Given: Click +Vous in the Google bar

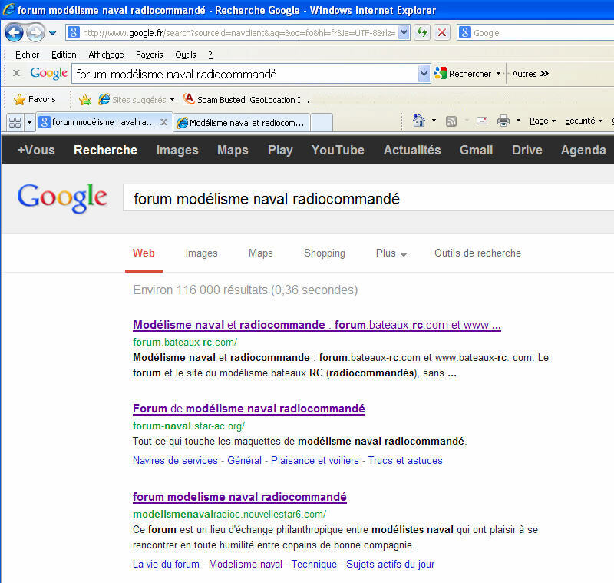Looking at the screenshot, I should [x=36, y=150].
